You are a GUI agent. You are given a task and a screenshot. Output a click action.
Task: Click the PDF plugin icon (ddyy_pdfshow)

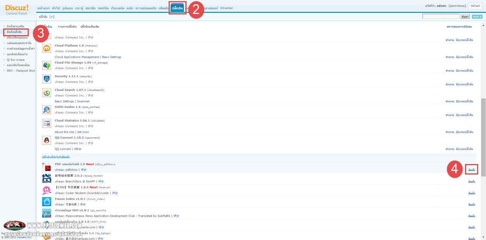tap(47, 167)
